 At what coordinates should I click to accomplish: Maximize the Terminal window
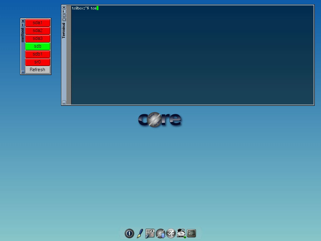[64, 15]
